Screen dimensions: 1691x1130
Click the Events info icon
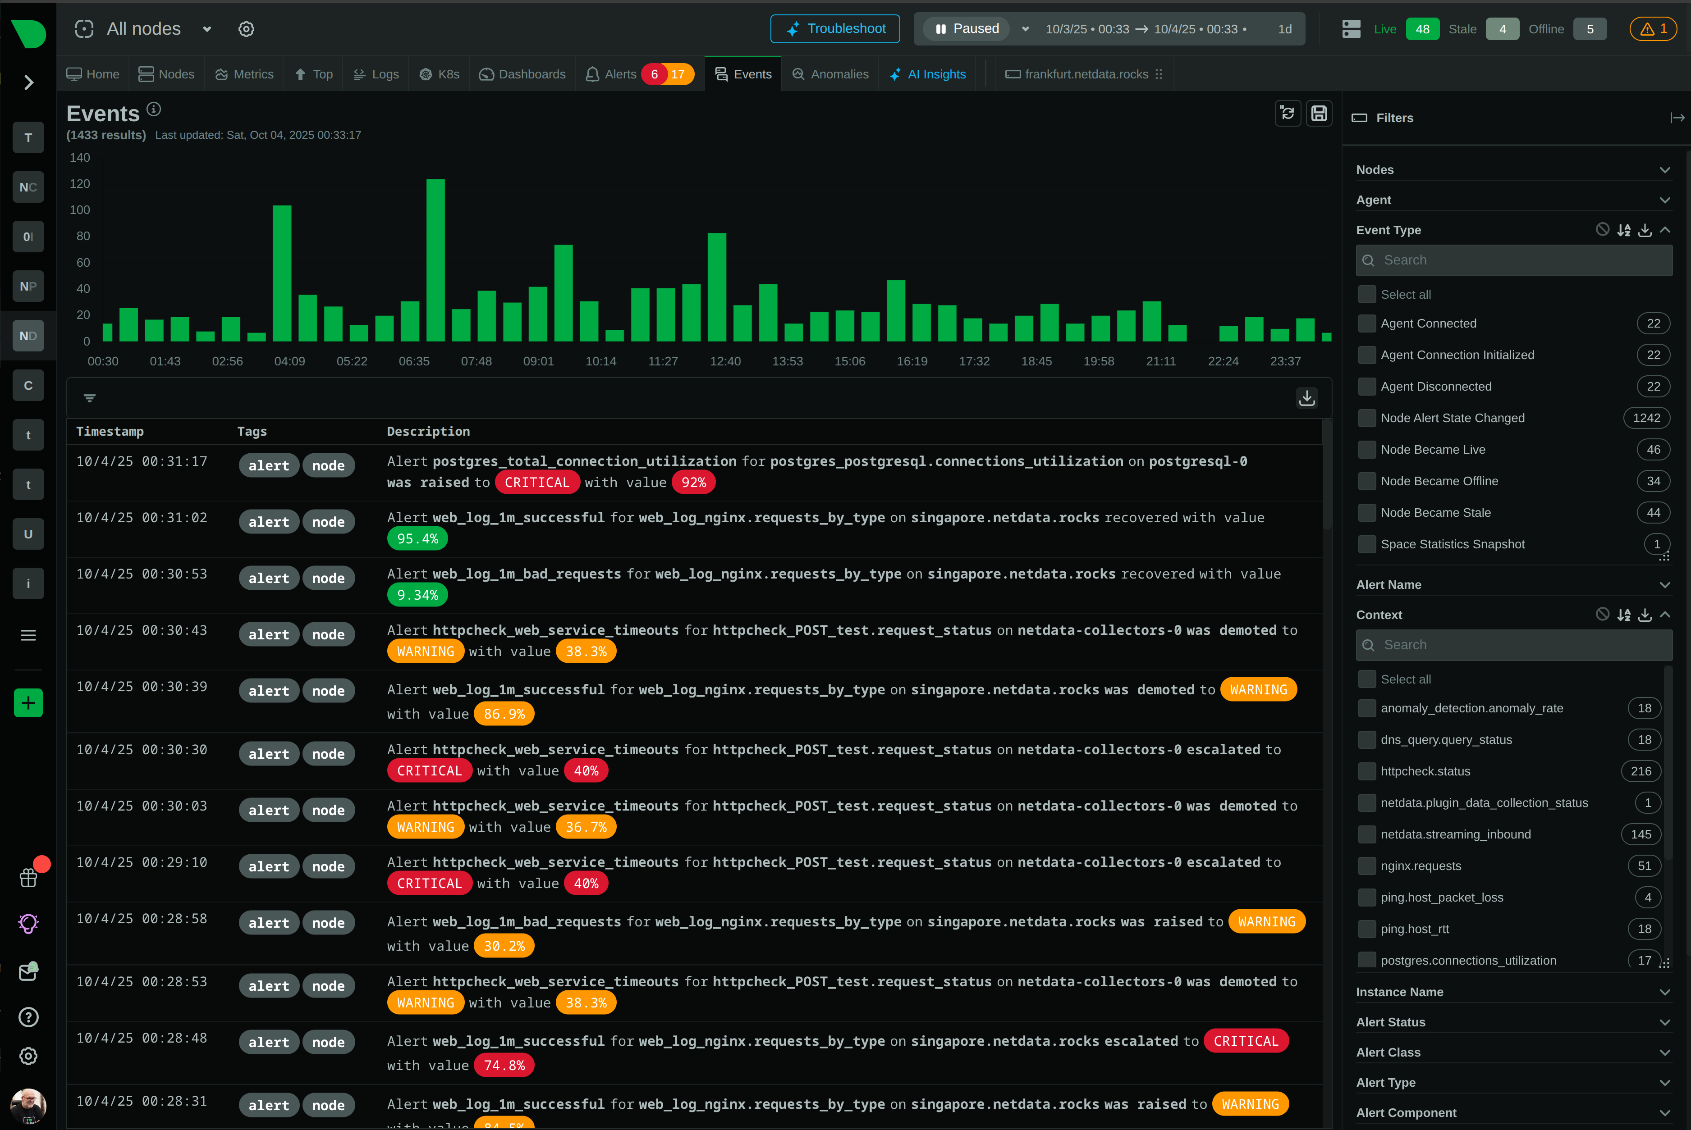coord(154,109)
